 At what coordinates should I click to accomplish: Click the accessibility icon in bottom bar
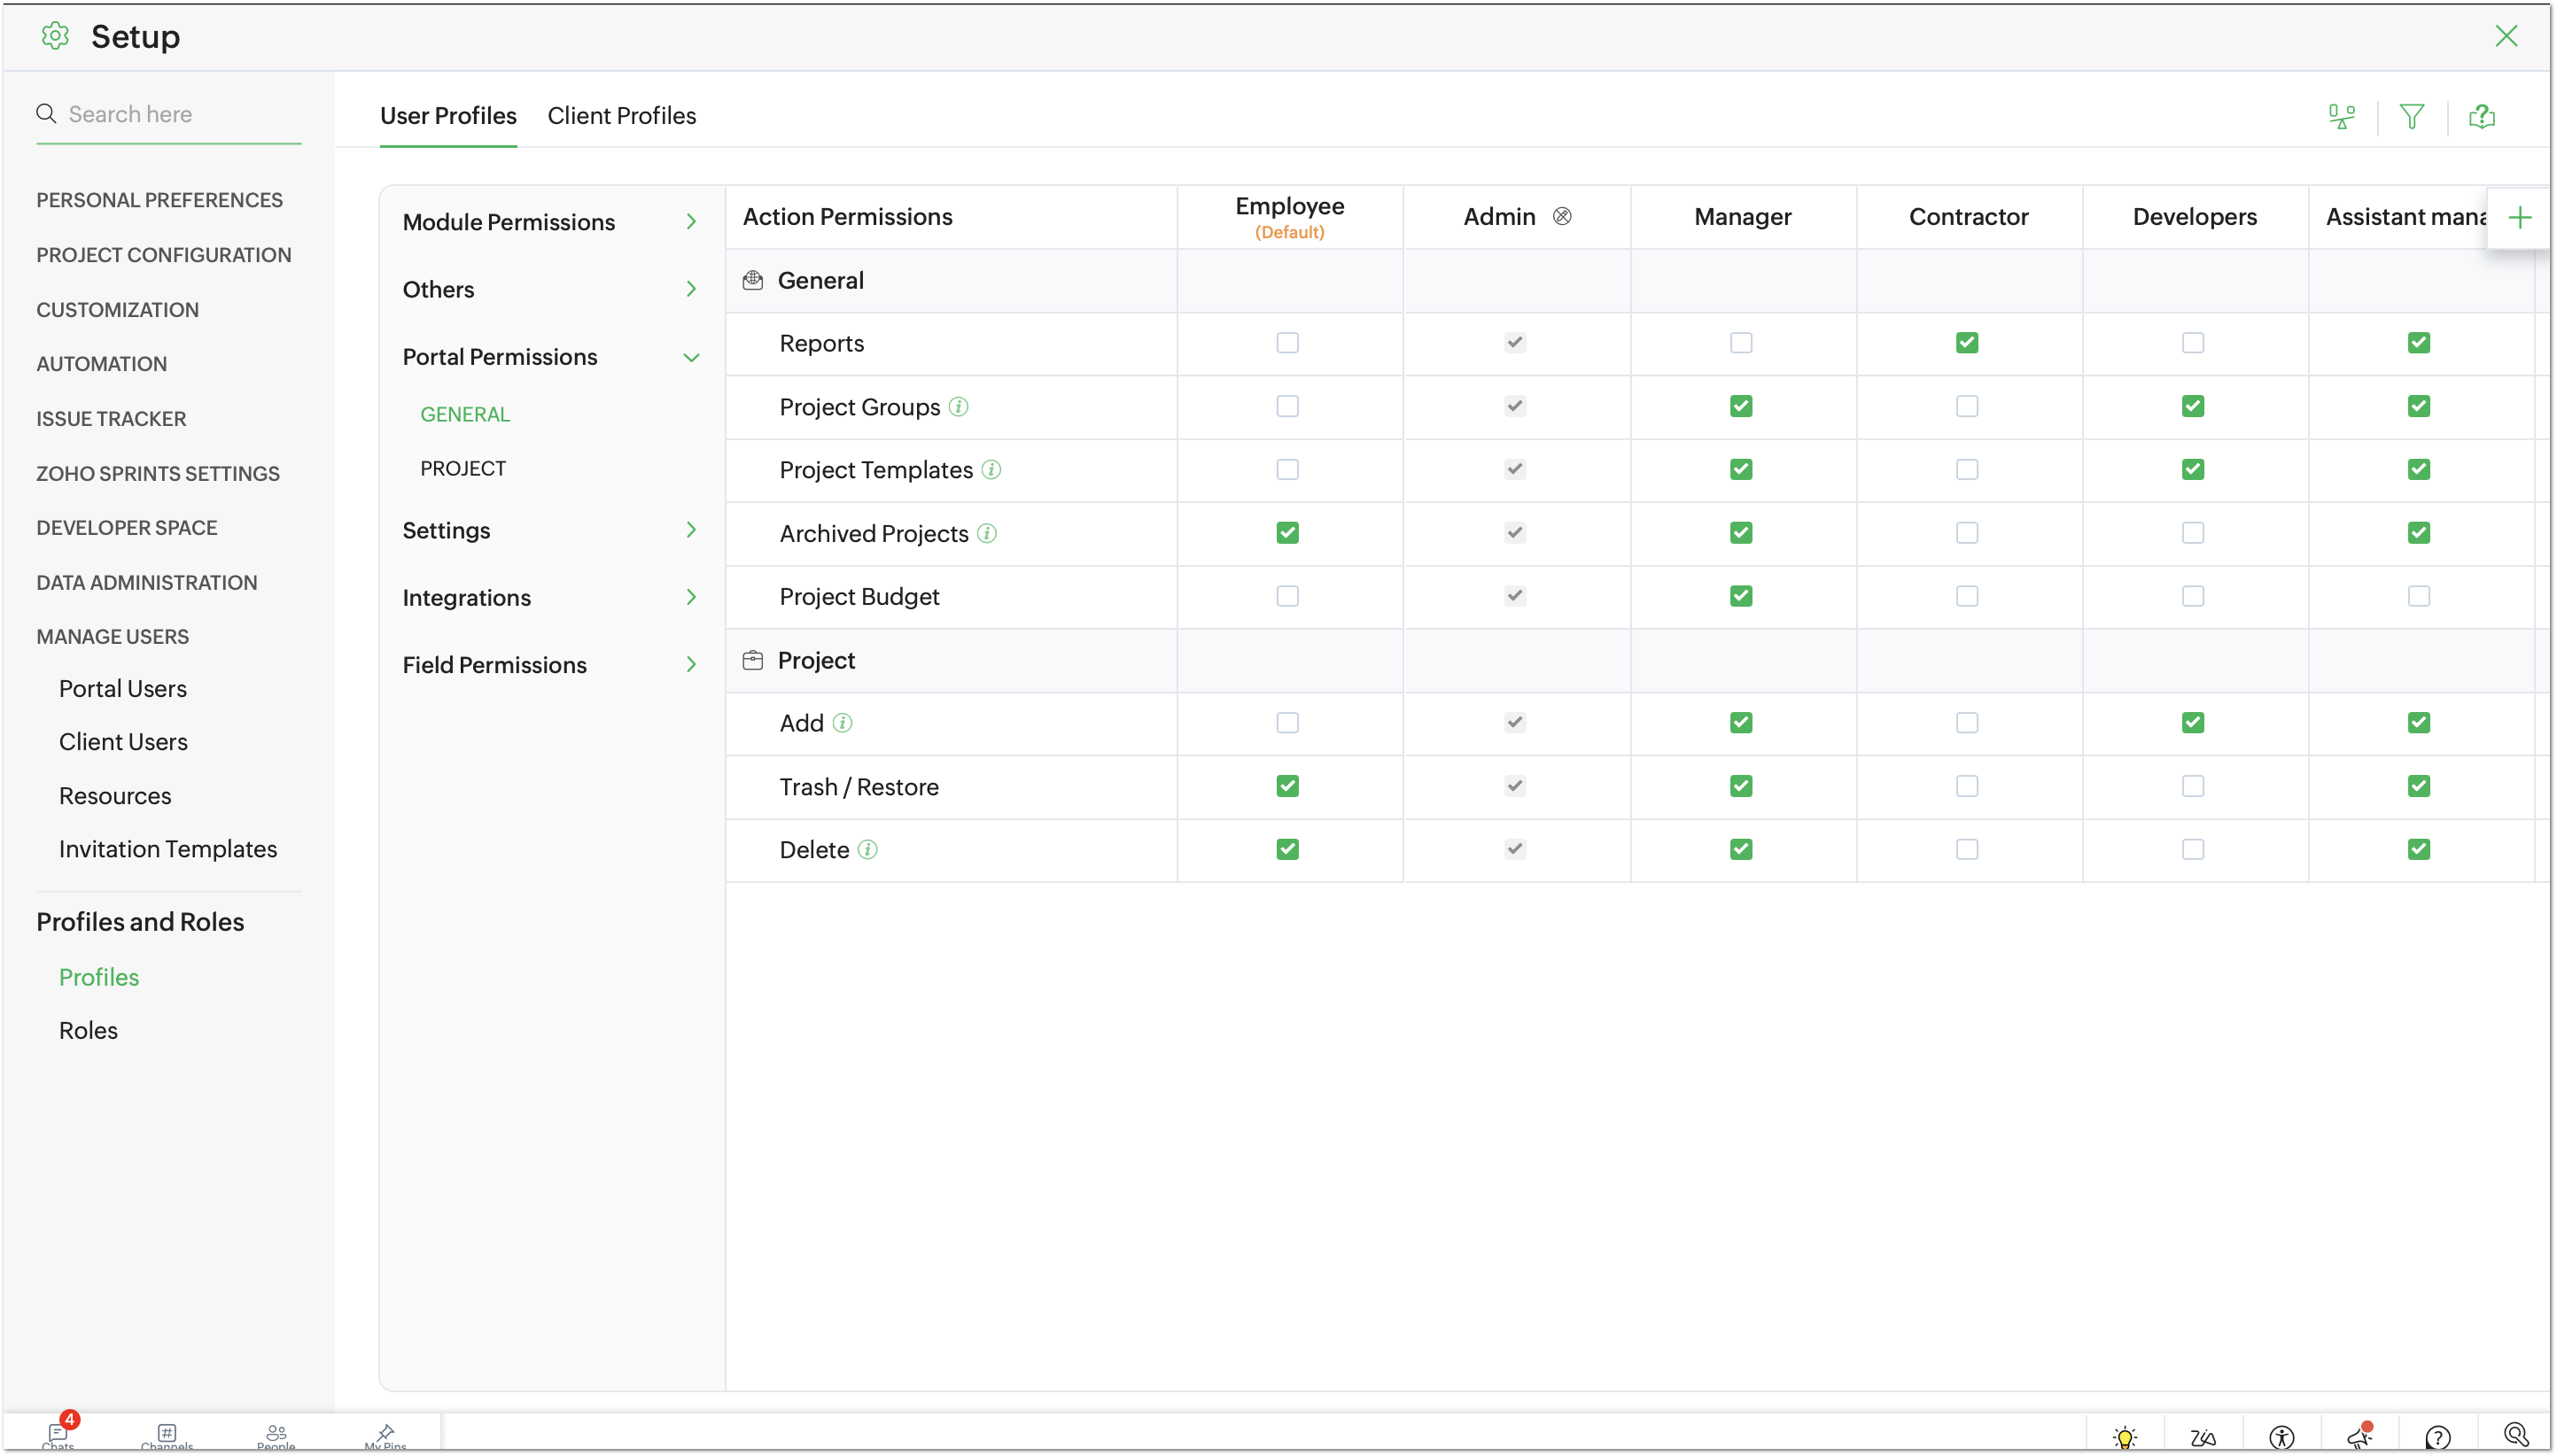(x=2281, y=1438)
